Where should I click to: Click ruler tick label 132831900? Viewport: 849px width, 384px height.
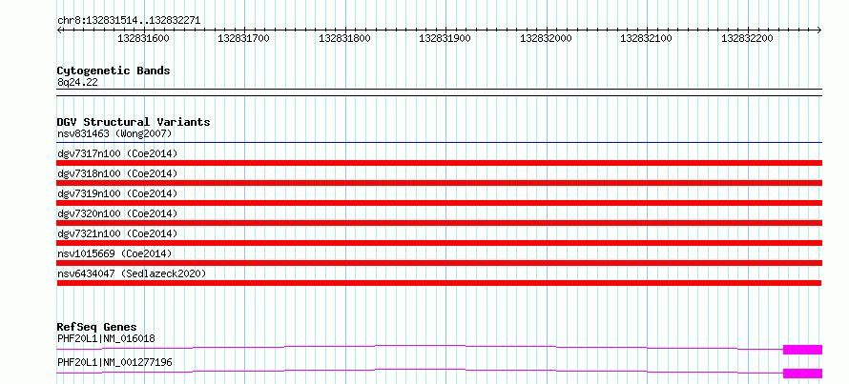445,38
